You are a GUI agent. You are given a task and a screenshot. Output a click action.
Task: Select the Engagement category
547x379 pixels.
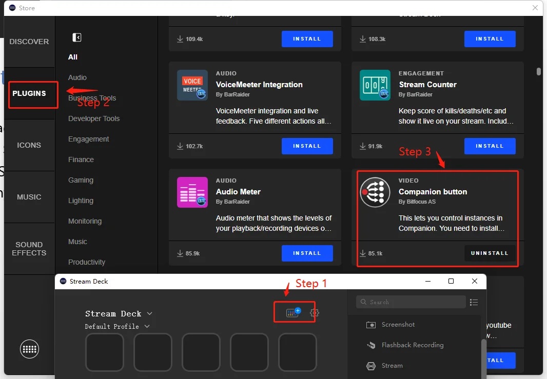pos(89,139)
